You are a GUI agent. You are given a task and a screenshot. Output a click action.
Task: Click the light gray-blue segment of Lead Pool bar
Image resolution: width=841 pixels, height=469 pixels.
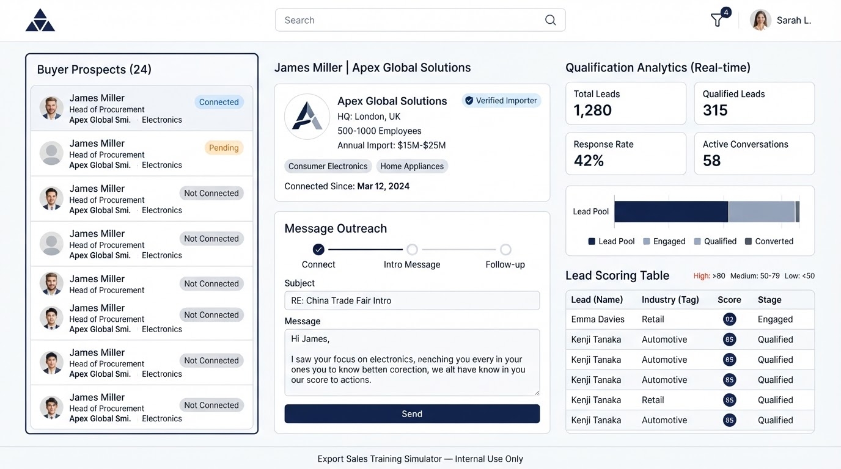(762, 211)
